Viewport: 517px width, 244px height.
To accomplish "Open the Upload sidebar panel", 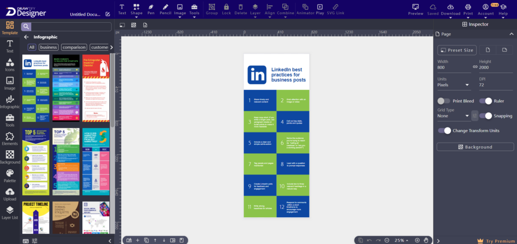I will [10, 194].
